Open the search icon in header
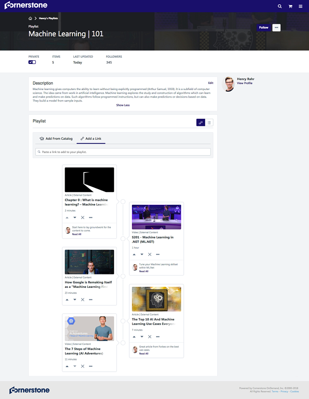The width and height of the screenshot is (309, 399). (x=279, y=6)
